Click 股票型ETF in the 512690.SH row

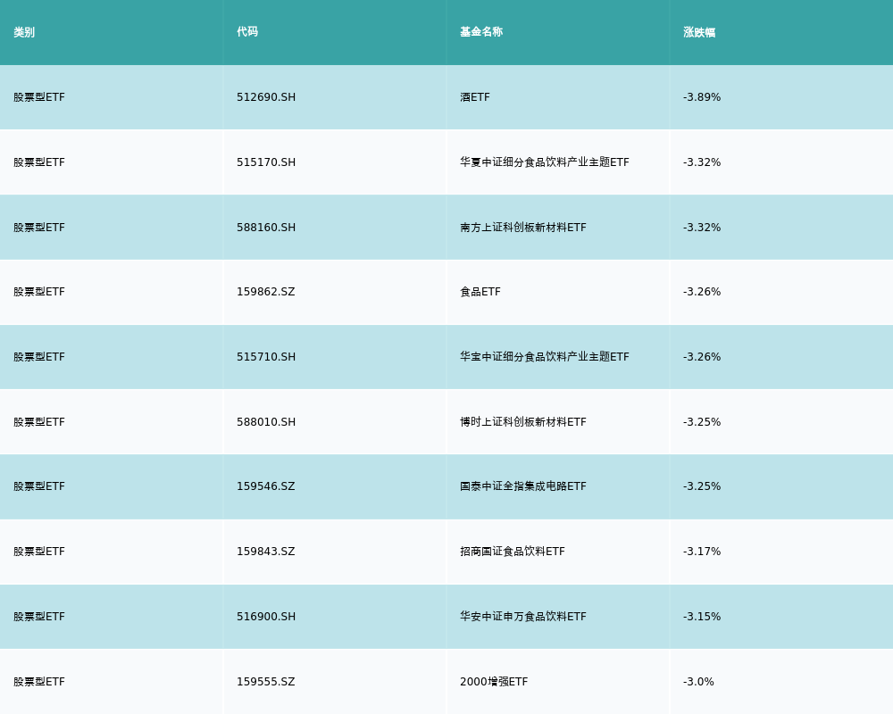(39, 97)
